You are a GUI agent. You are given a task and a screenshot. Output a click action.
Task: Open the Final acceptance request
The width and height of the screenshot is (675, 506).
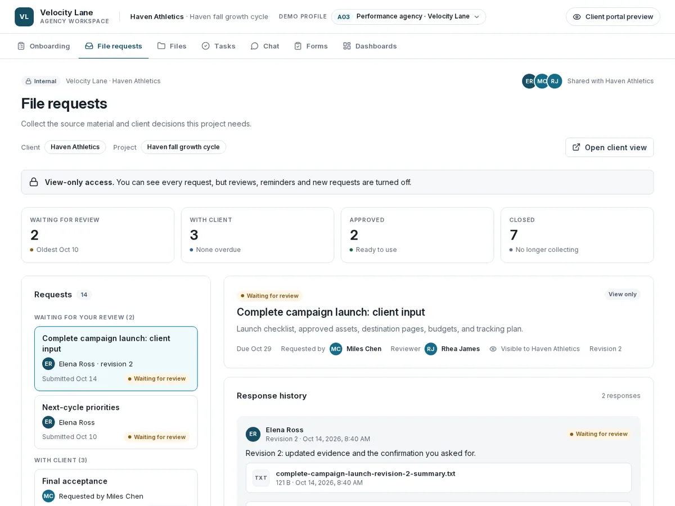[x=116, y=487]
